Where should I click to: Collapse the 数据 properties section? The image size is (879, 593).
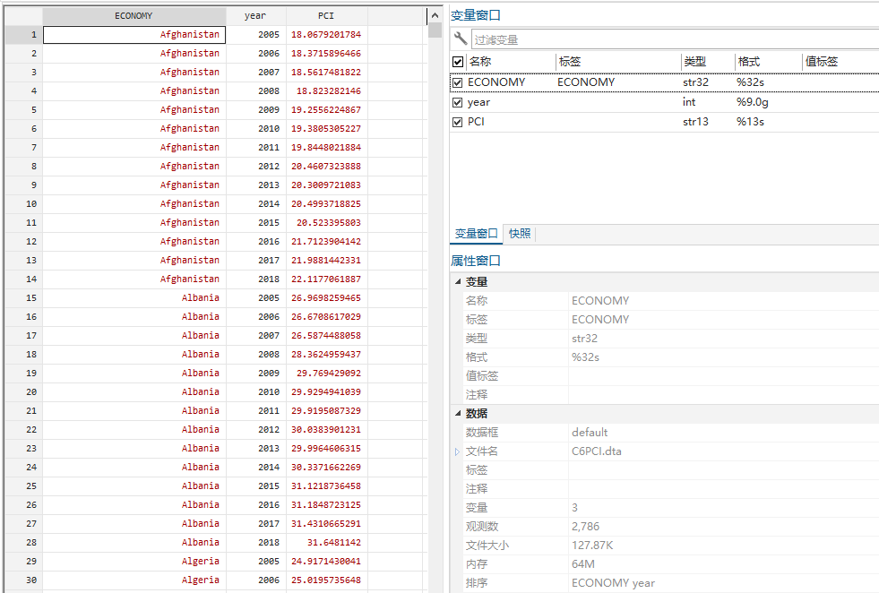(x=458, y=414)
